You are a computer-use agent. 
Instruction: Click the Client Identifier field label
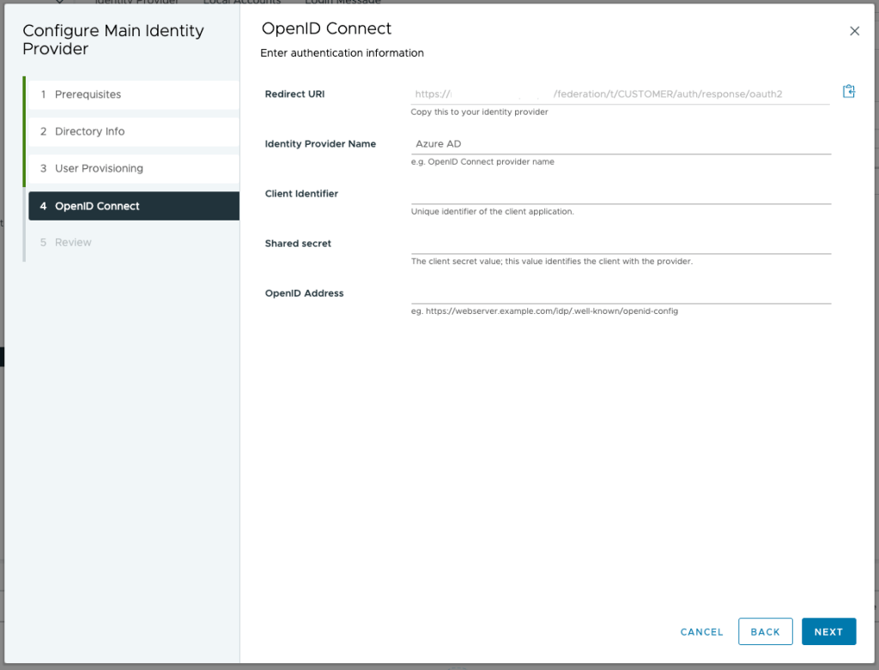point(301,194)
